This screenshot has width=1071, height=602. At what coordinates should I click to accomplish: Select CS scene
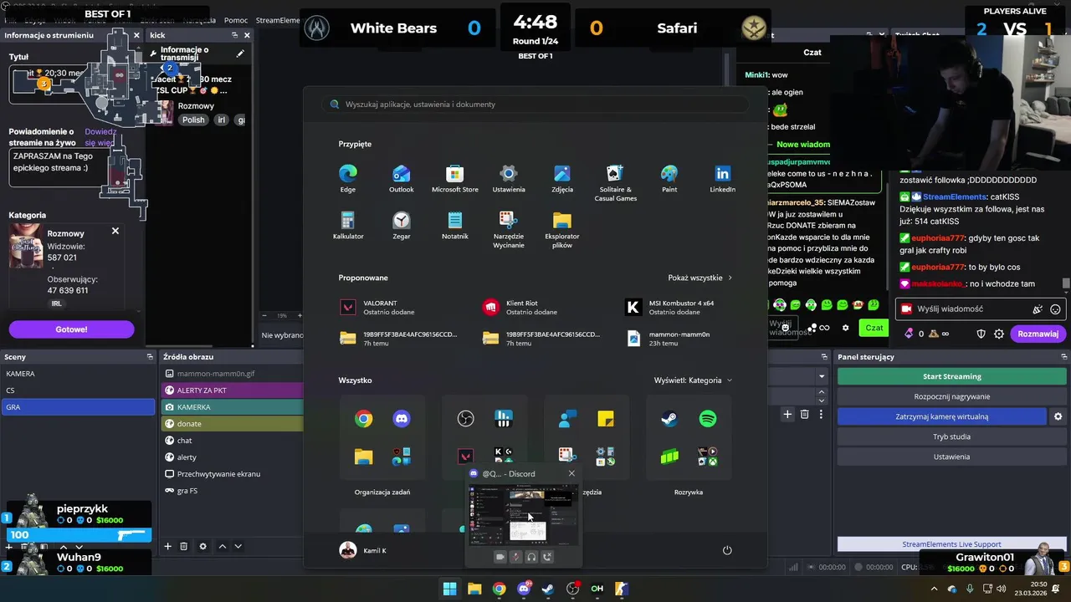coord(78,390)
